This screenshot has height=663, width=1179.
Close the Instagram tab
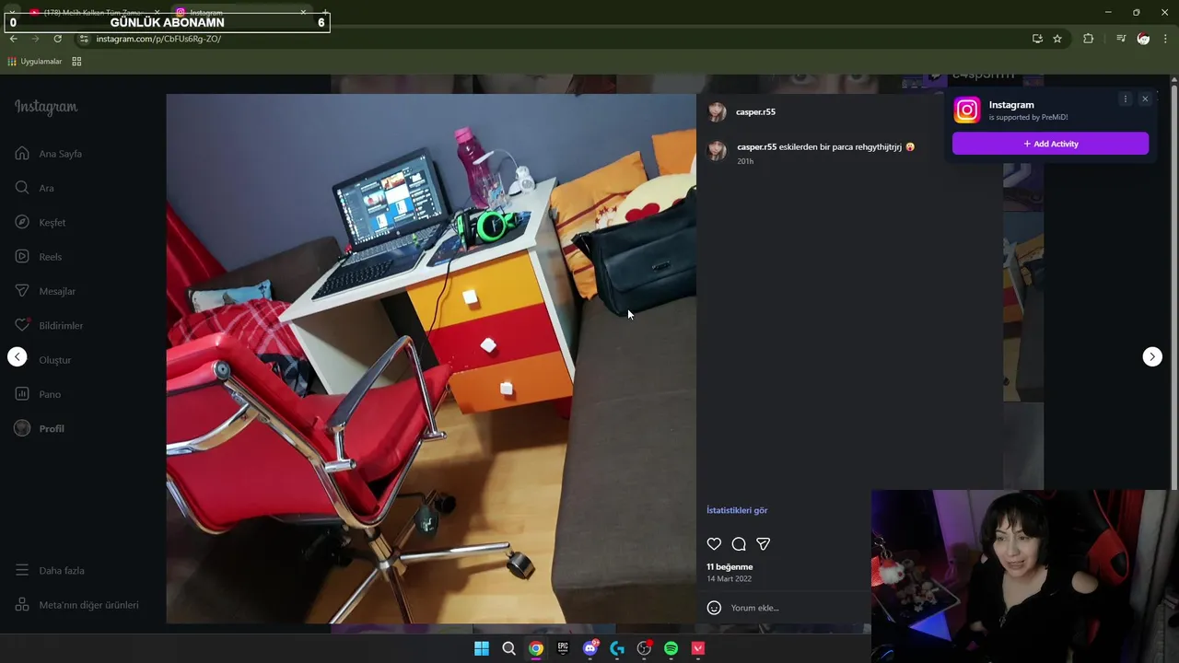[303, 12]
